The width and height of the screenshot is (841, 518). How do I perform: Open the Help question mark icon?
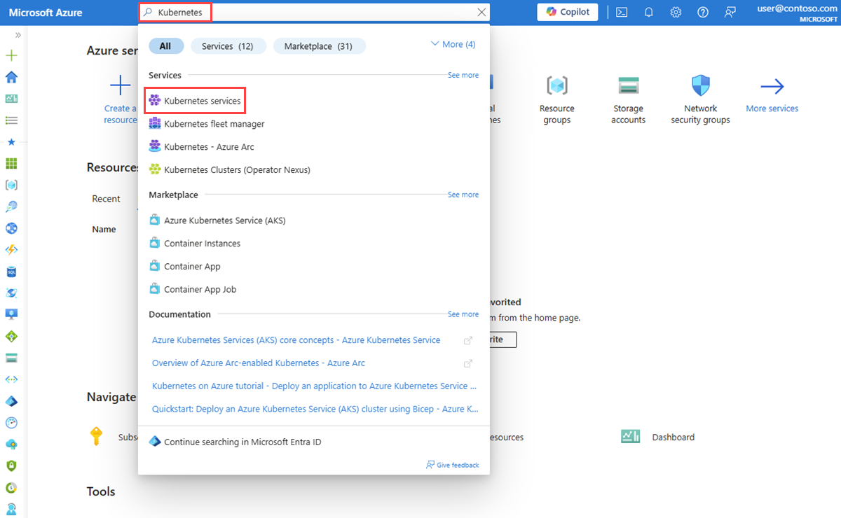(x=703, y=13)
